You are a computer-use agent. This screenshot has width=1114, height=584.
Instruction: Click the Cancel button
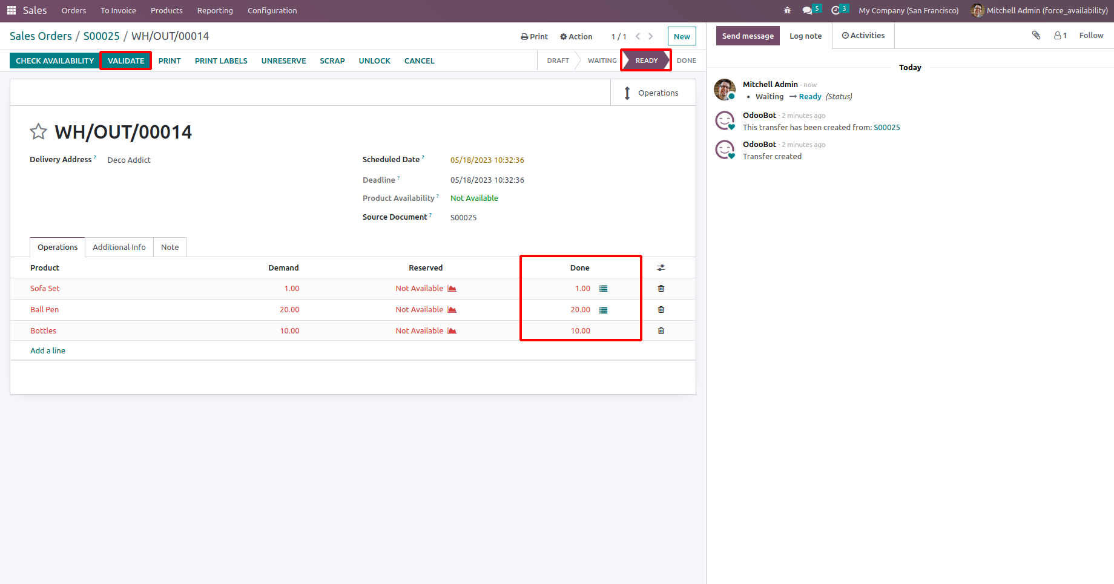(419, 61)
